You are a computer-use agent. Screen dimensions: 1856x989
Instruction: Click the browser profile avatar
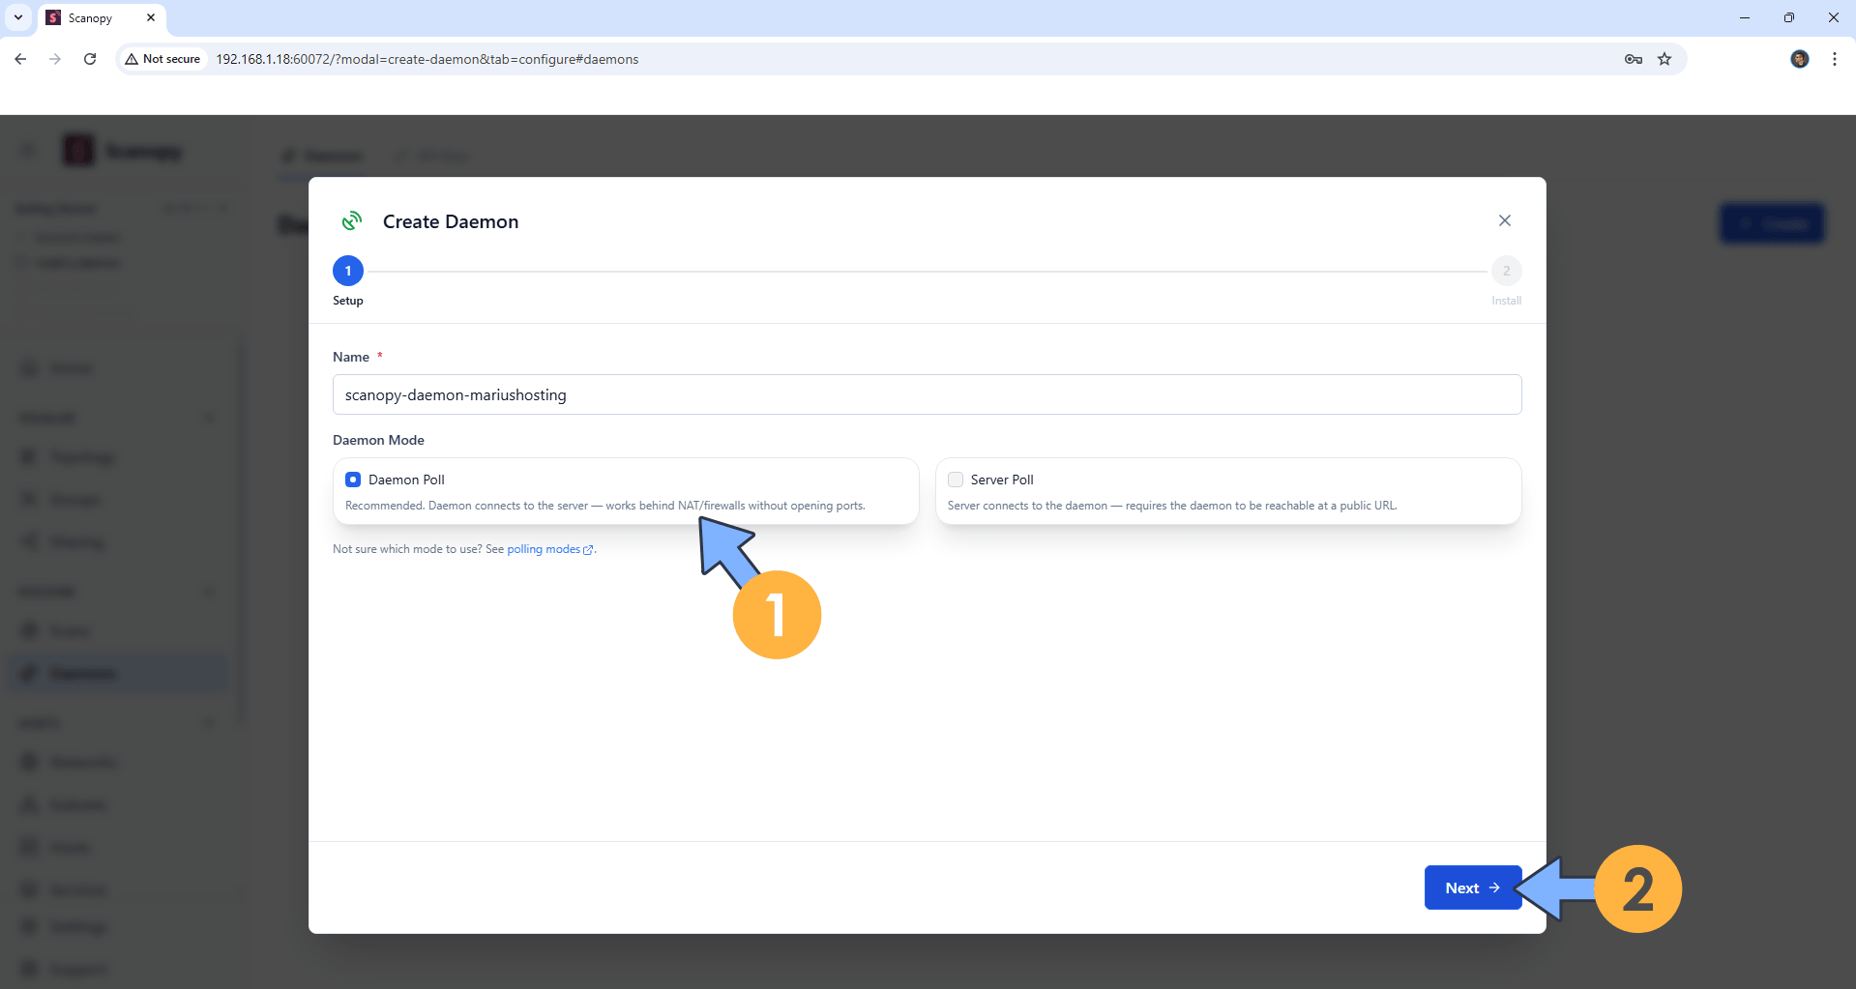(1799, 59)
